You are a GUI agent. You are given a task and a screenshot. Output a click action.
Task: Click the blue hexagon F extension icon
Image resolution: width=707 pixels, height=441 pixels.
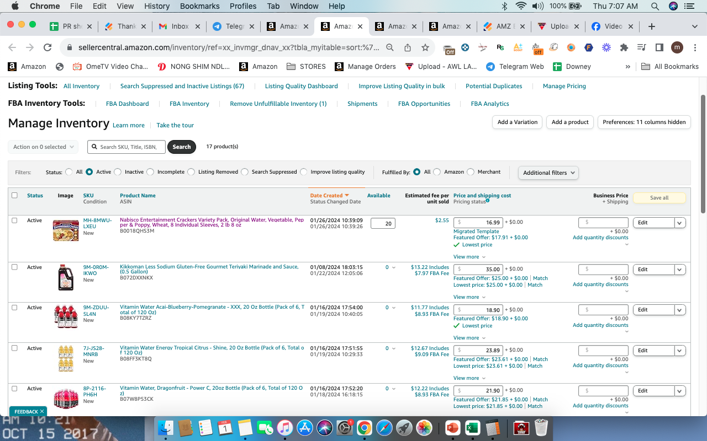(x=589, y=47)
